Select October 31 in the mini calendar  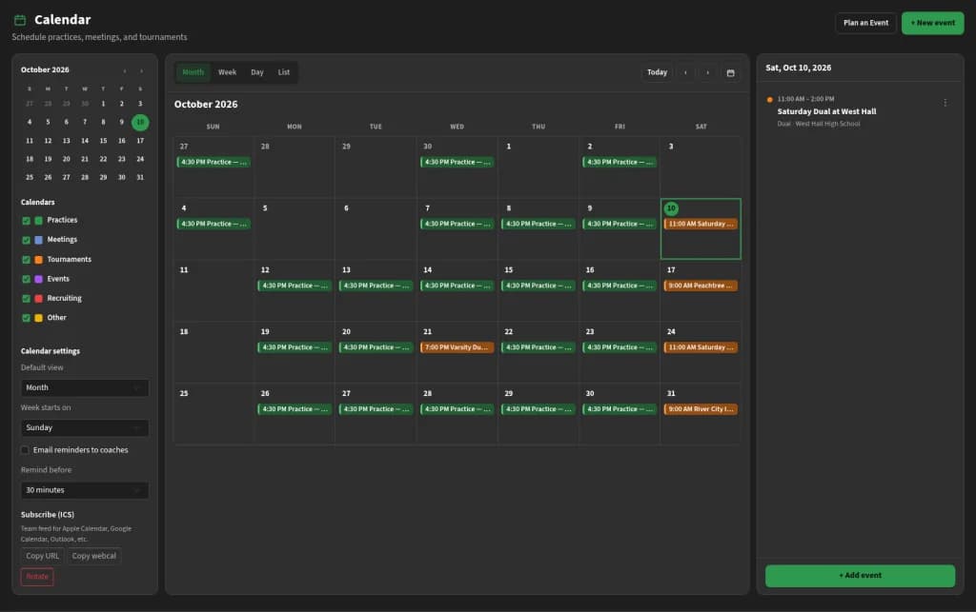[x=140, y=178]
